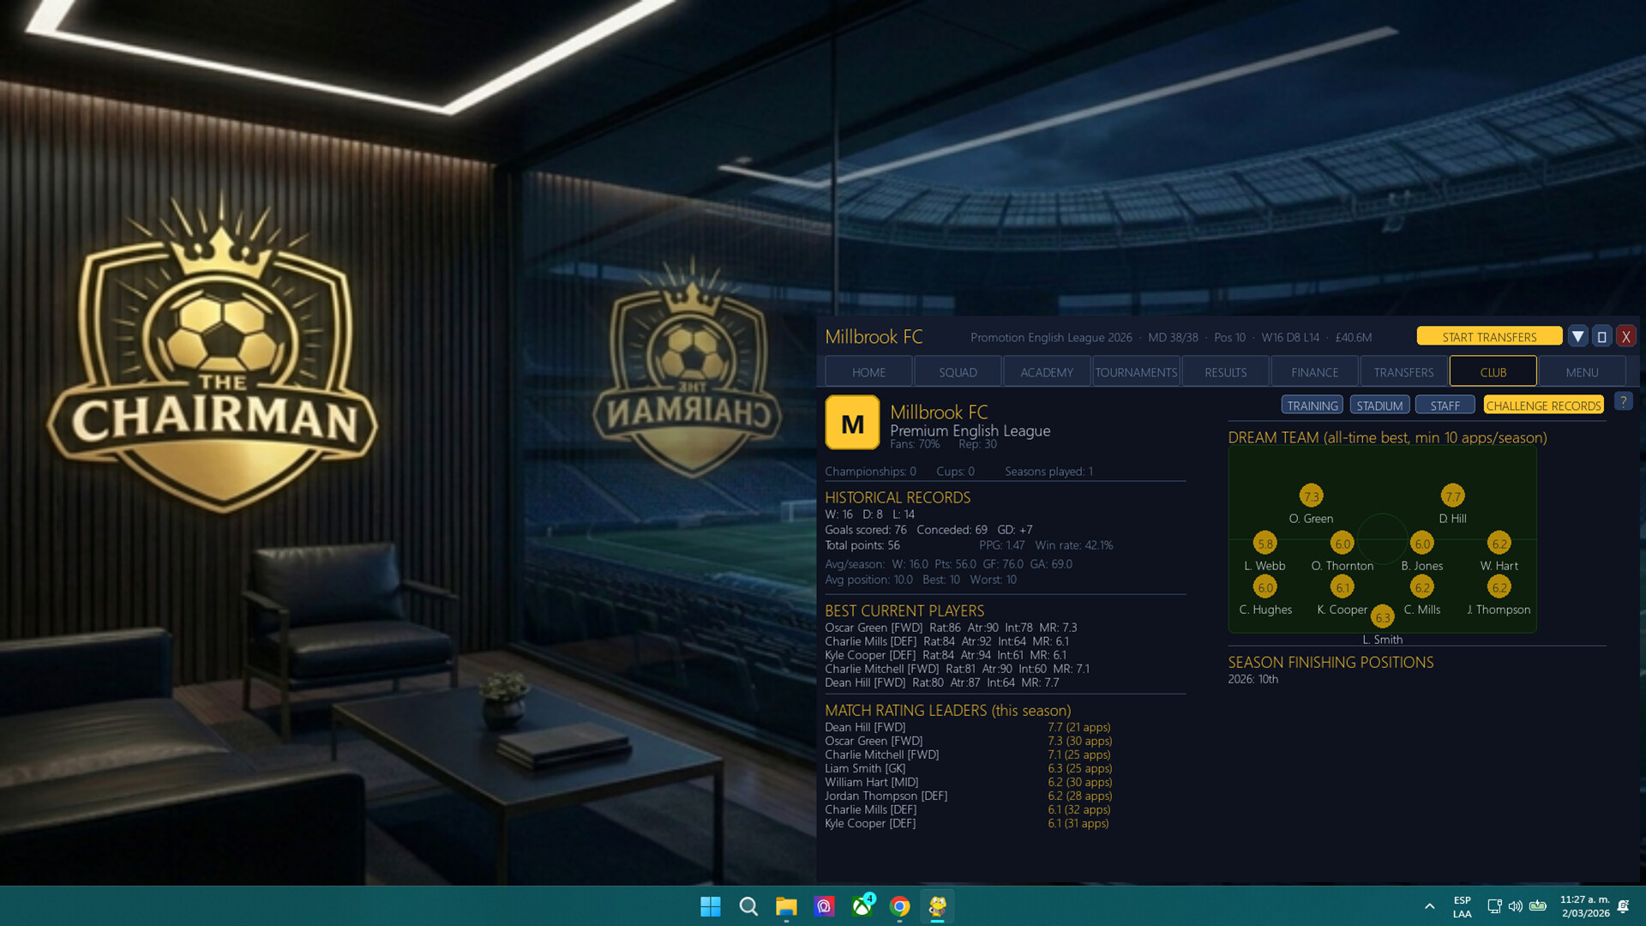This screenshot has width=1646, height=926.
Task: Click O. Green's rating circle in Dream Team
Action: (x=1311, y=496)
